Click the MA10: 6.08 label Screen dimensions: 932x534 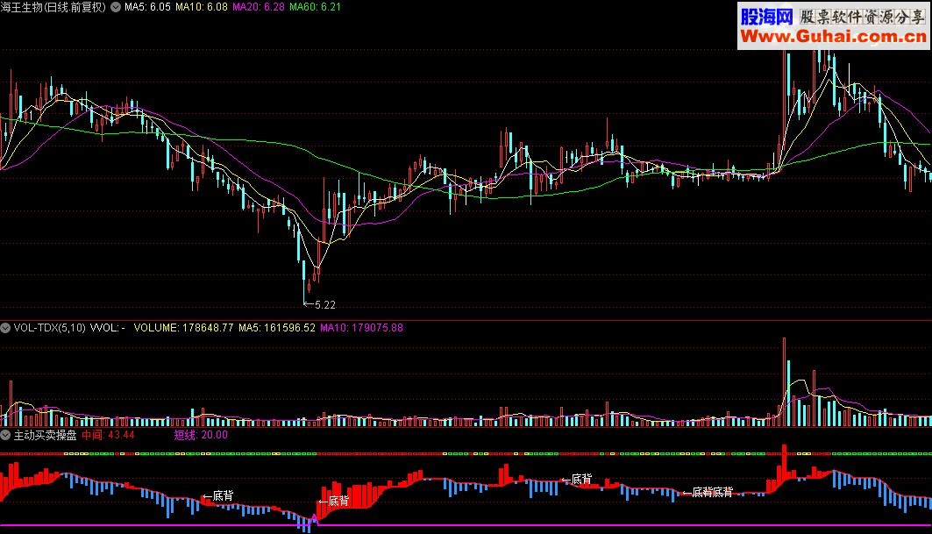(202, 7)
